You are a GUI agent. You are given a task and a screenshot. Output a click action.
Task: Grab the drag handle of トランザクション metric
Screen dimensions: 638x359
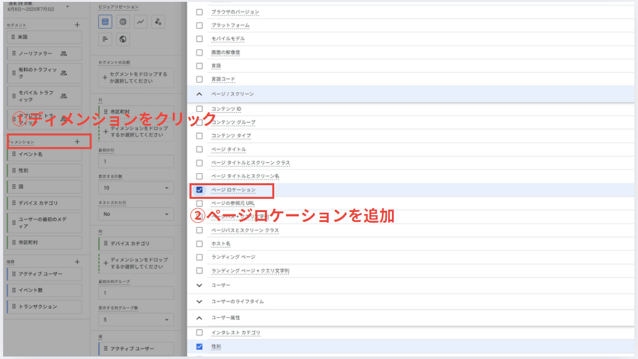(13, 306)
